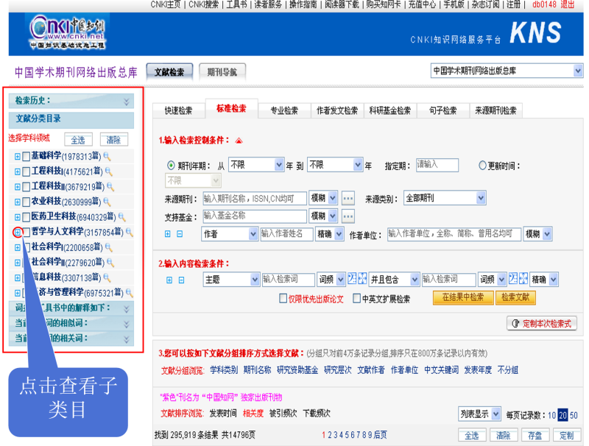Click the ellipsis browse button beside 来源期刊
Screen dimensions: 589x446
click(x=348, y=198)
